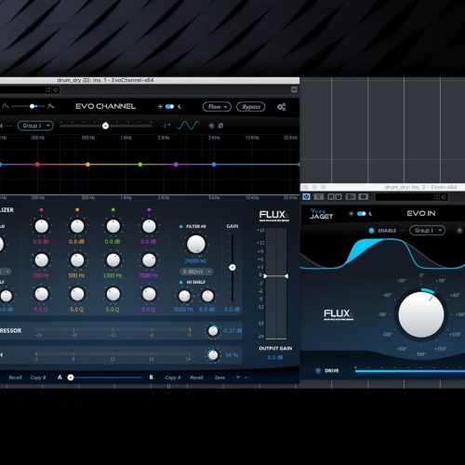Click the Filter Hi 24000 Hz knob
The height and width of the screenshot is (465, 465).
(x=196, y=244)
